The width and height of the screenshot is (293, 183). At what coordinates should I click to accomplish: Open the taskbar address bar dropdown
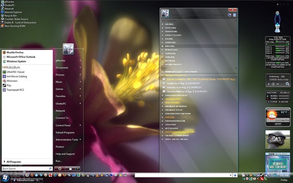(230, 175)
